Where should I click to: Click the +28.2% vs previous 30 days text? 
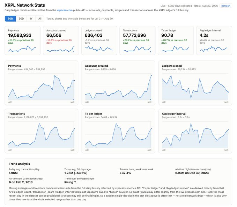tap(136, 42)
